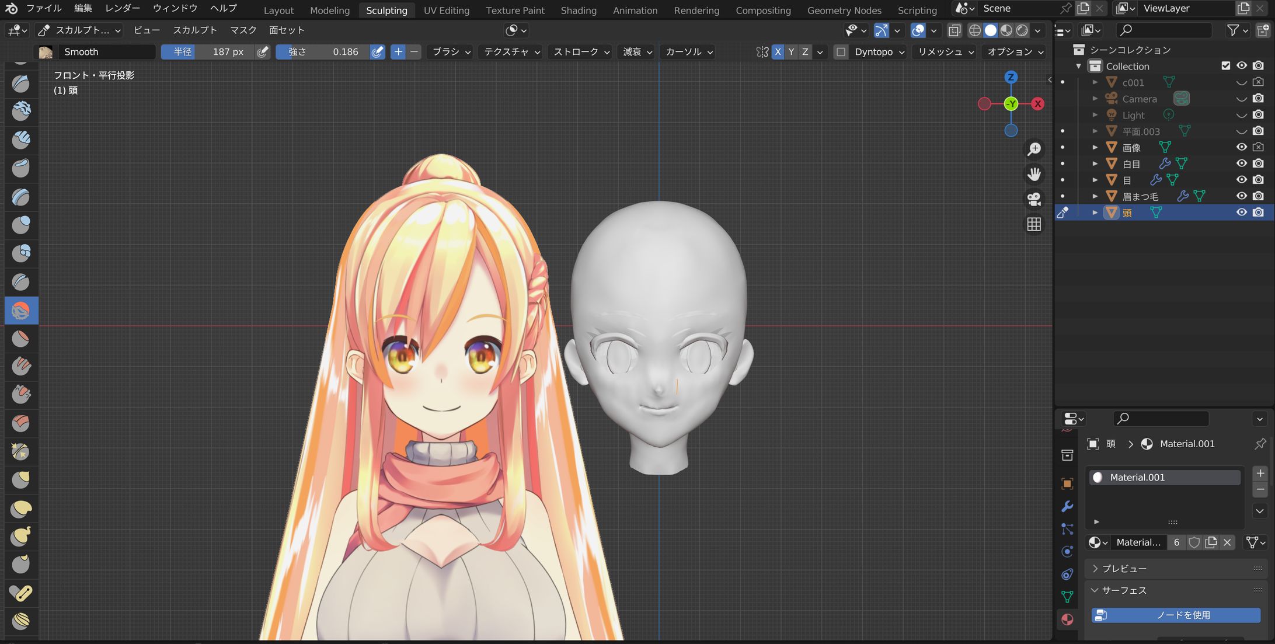Toggle X-ray display in viewport header

(954, 30)
